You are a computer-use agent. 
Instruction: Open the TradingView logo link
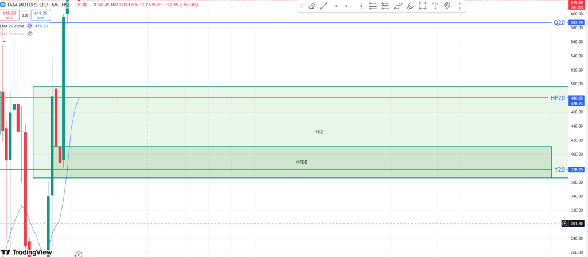[x=26, y=252]
